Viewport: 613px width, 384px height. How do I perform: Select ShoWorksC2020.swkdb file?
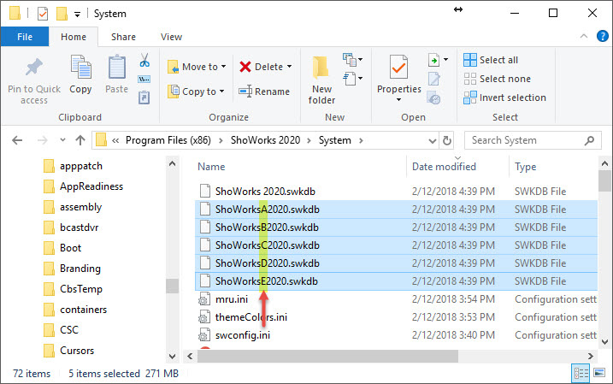(396, 245)
